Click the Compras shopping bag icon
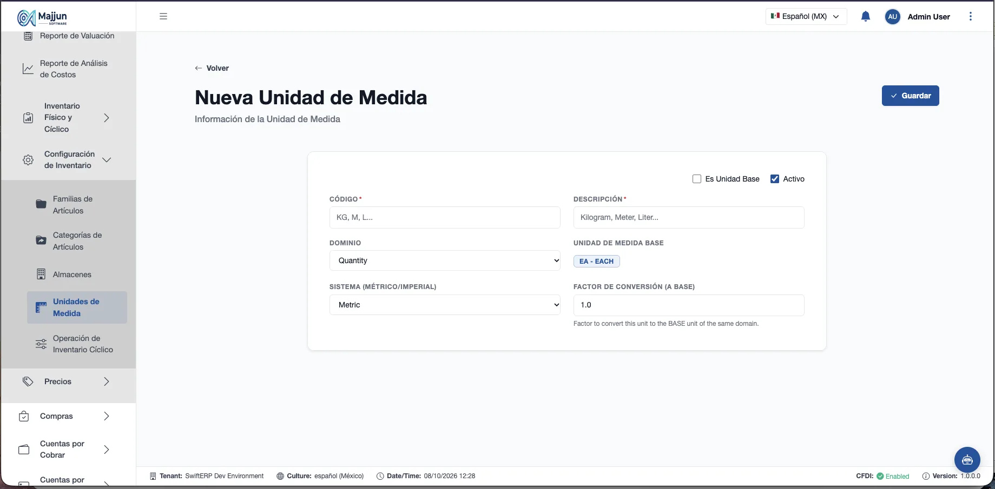 point(24,416)
